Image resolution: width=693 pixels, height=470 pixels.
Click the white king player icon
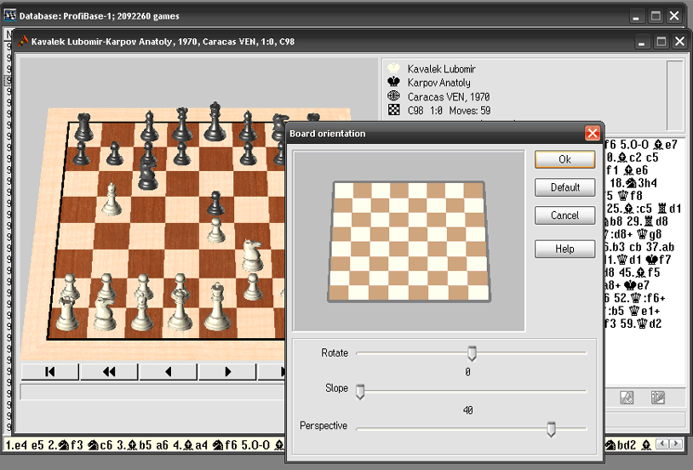(x=393, y=68)
